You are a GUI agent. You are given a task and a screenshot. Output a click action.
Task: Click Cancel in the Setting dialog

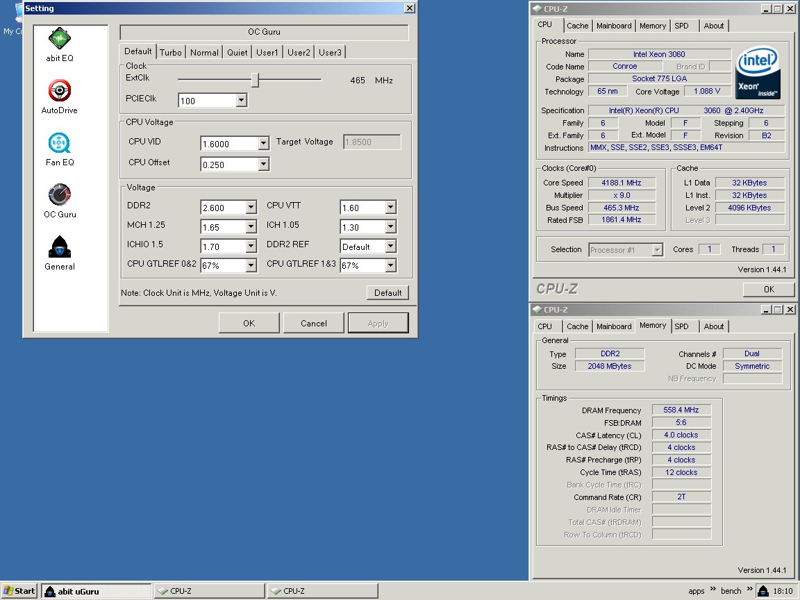click(x=314, y=323)
